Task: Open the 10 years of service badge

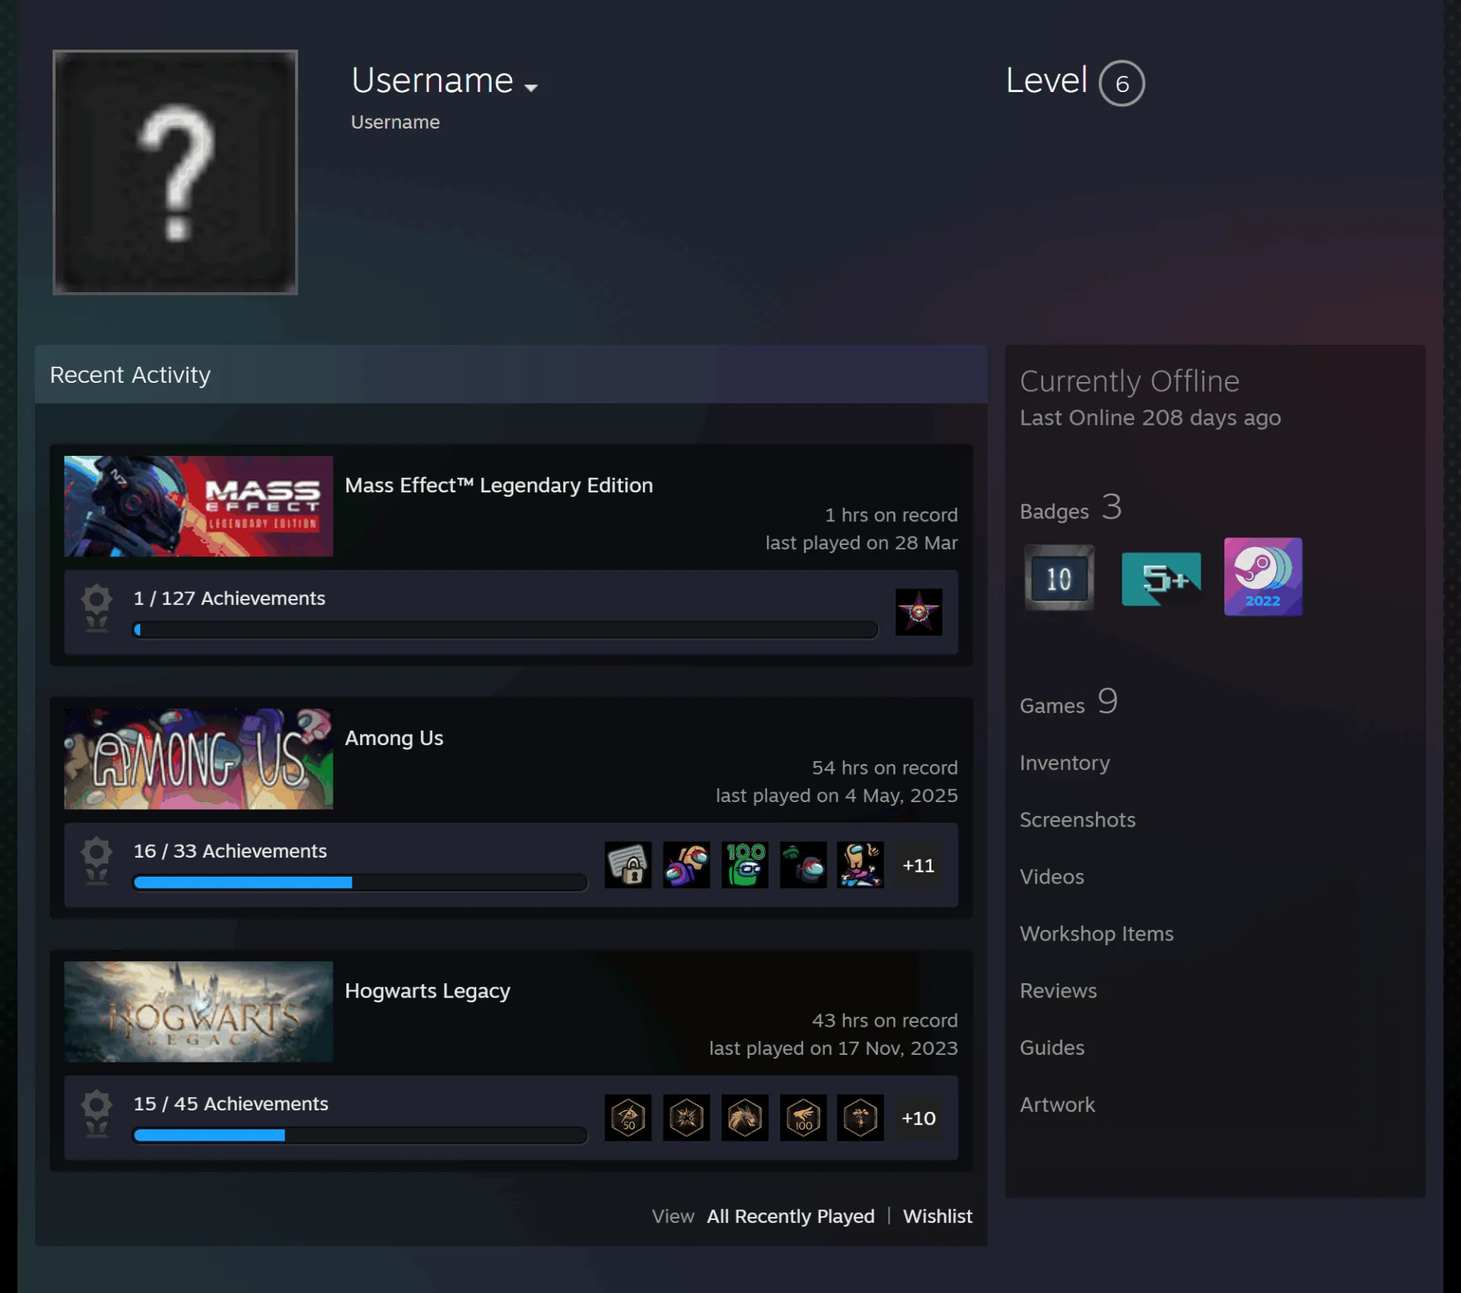Action: point(1059,578)
